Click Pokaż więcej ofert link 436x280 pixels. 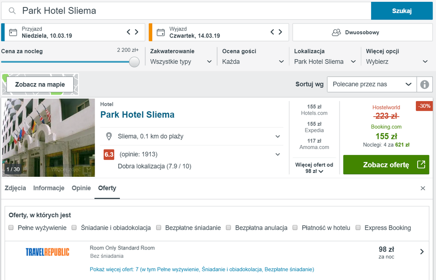point(202,270)
